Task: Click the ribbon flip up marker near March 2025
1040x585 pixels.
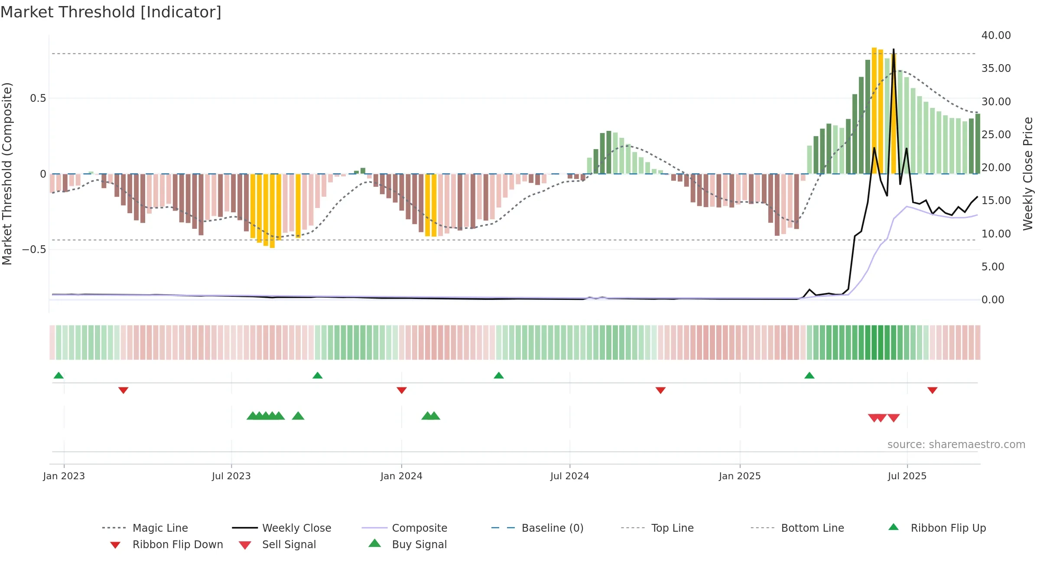Action: 809,375
